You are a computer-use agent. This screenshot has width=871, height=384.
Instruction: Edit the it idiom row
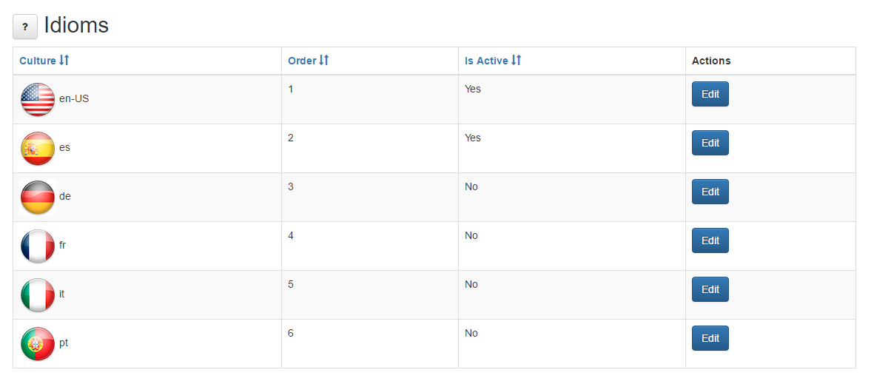click(710, 289)
